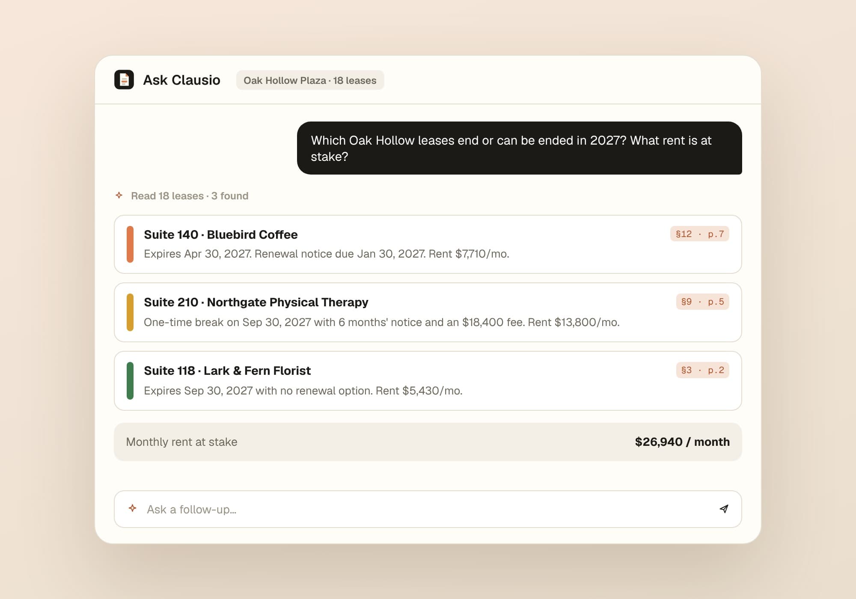Click the Expires Sep 30, 2027 description
Image resolution: width=856 pixels, height=599 pixels.
(303, 391)
